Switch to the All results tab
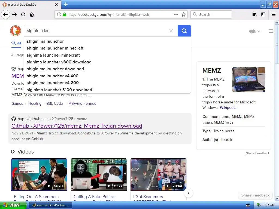 pos(16,43)
